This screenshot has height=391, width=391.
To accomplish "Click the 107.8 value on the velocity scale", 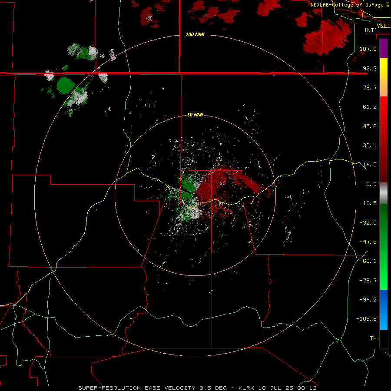I will [368, 49].
